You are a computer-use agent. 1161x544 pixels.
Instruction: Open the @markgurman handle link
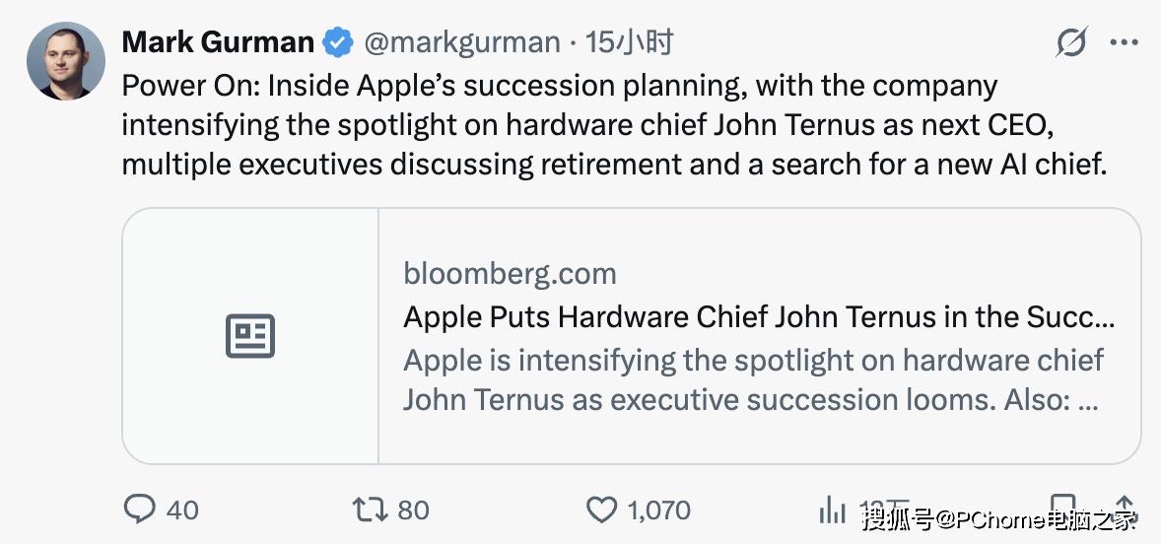[461, 42]
